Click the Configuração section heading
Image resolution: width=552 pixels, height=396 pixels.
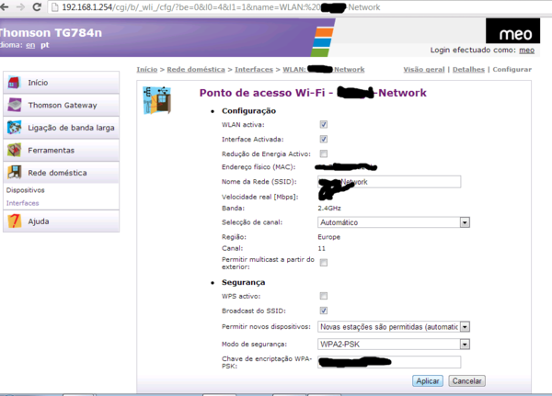click(x=248, y=111)
